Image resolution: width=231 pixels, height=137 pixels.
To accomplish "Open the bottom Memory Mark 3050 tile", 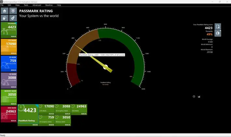I will click(63, 121).
